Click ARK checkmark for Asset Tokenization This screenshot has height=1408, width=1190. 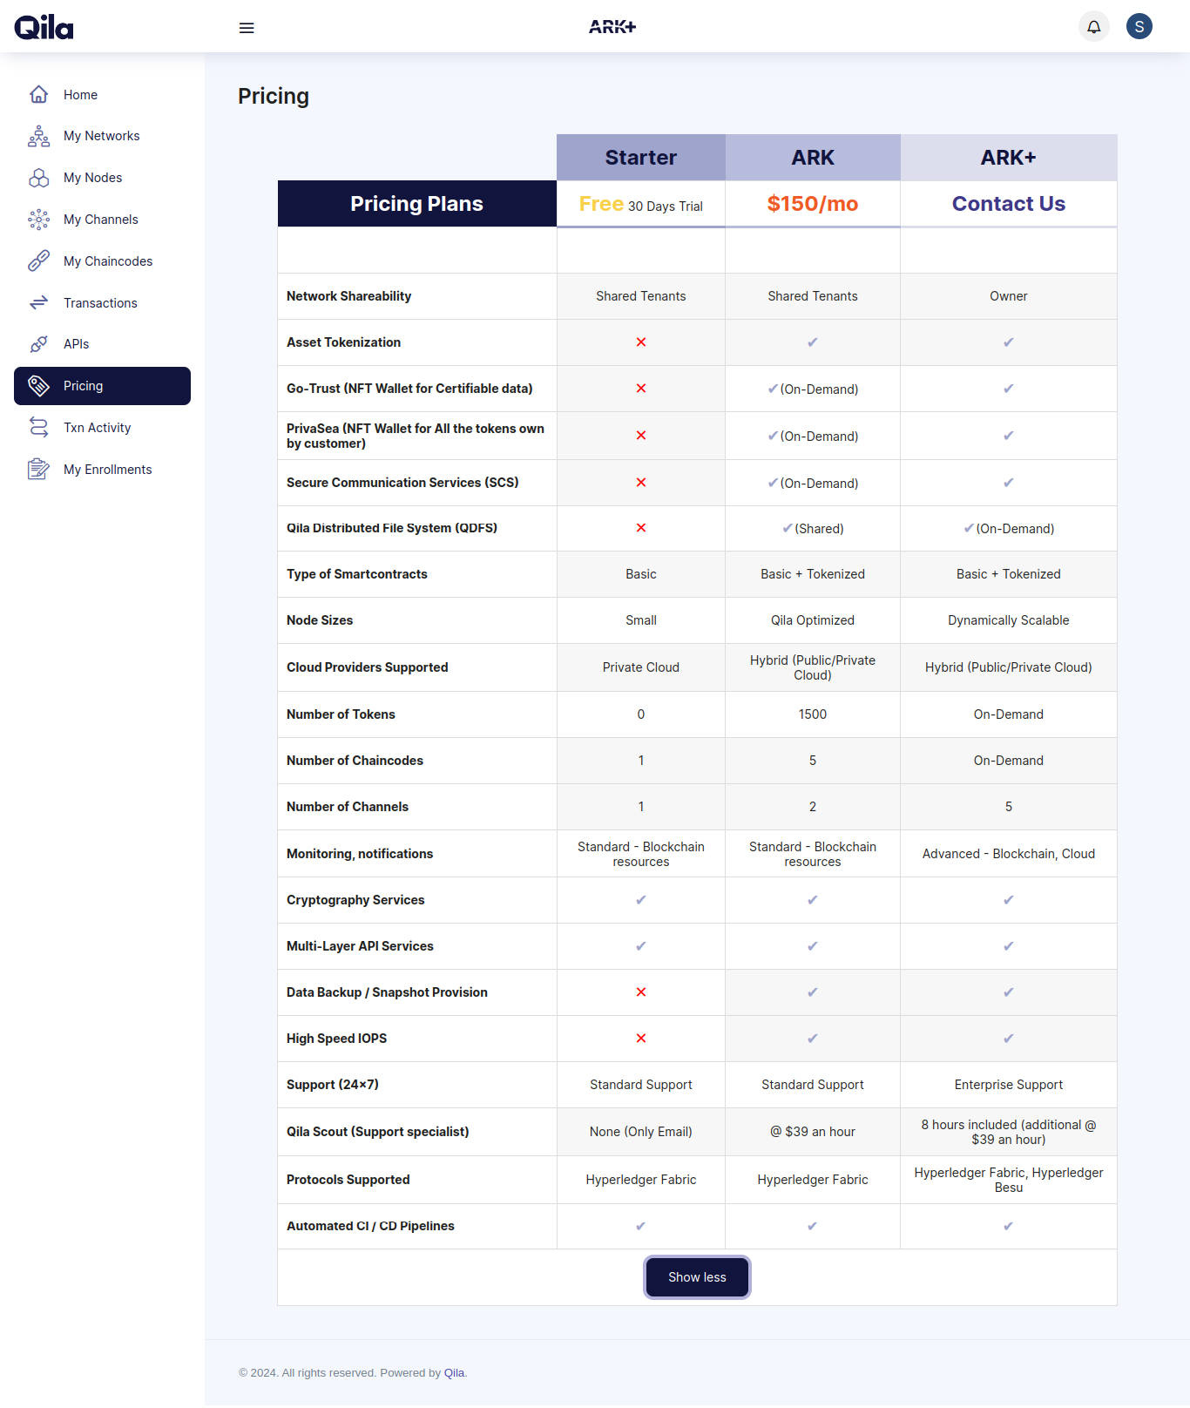813,342
